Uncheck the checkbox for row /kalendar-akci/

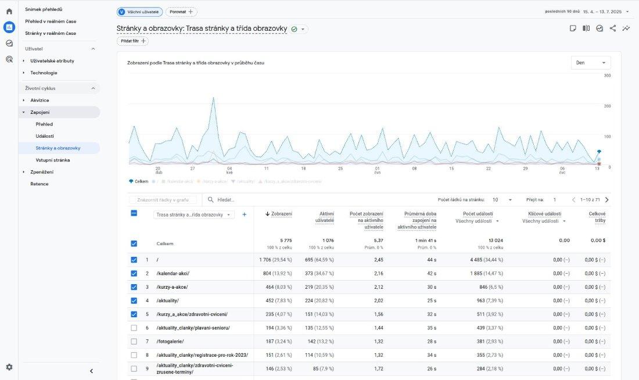click(x=134, y=273)
